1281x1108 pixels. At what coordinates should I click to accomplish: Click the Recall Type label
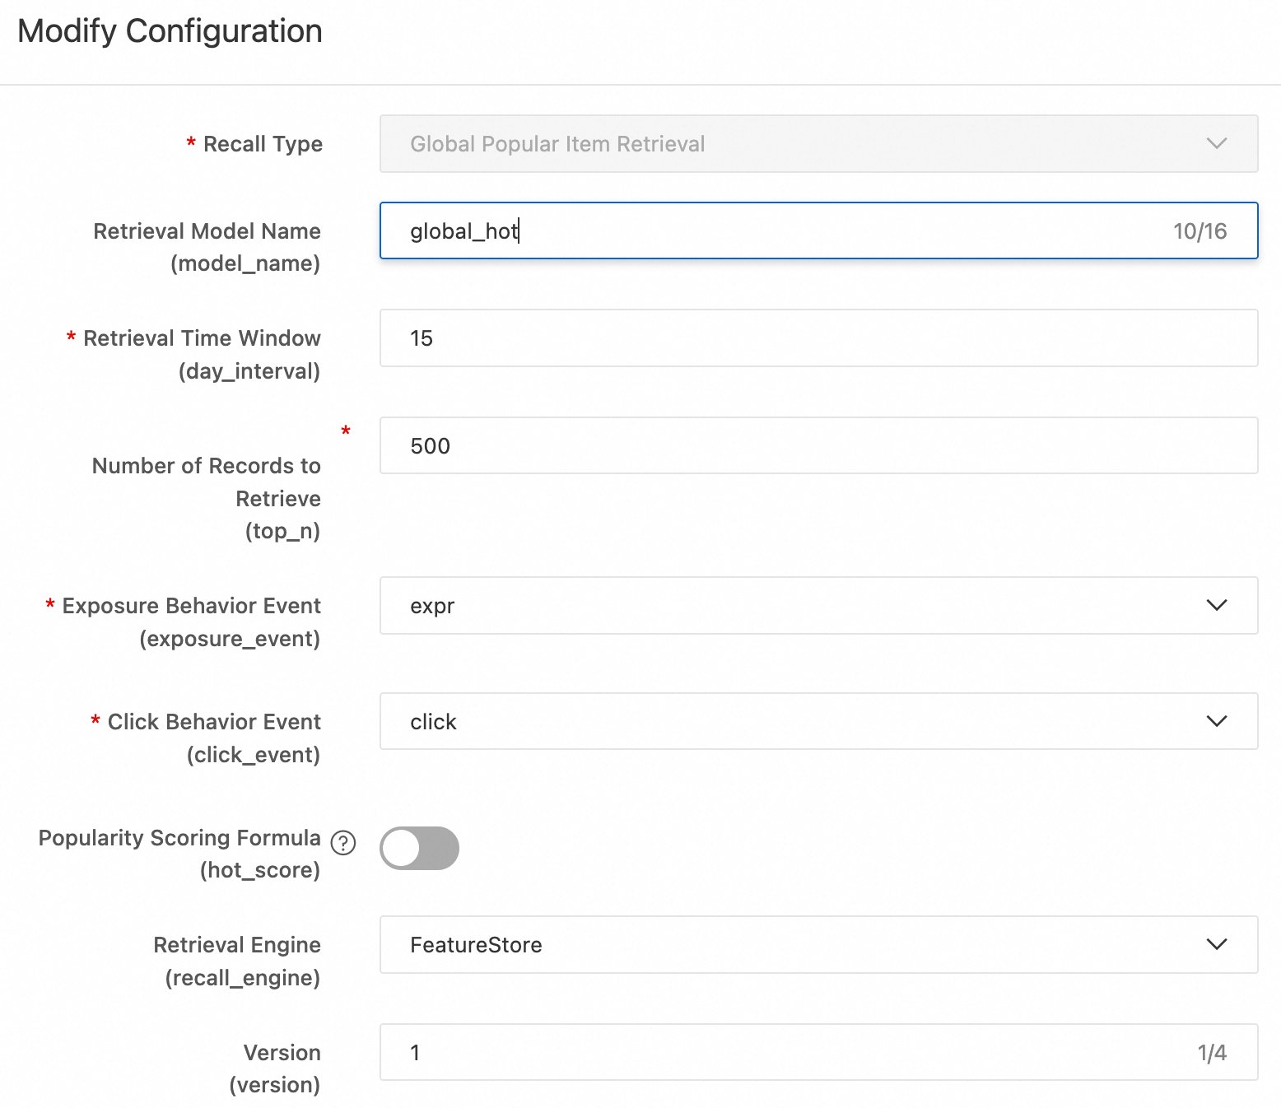click(263, 144)
